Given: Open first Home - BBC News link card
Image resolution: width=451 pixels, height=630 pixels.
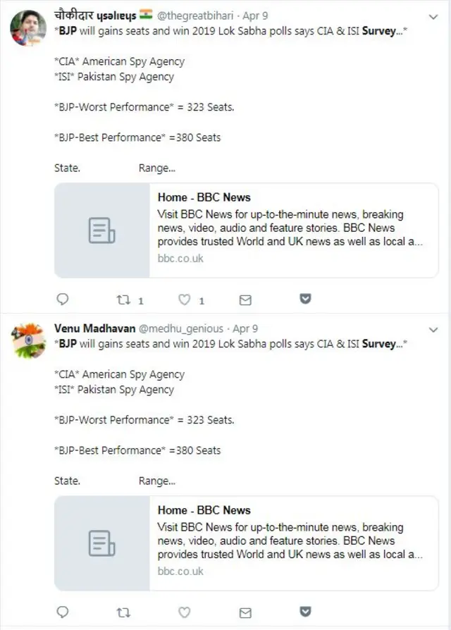Looking at the screenshot, I should click(x=246, y=230).
